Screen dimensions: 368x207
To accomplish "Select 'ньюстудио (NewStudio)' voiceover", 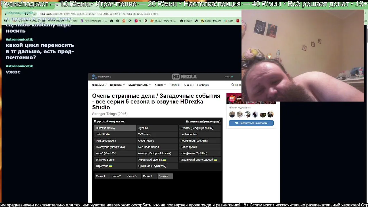I will click(115, 147).
